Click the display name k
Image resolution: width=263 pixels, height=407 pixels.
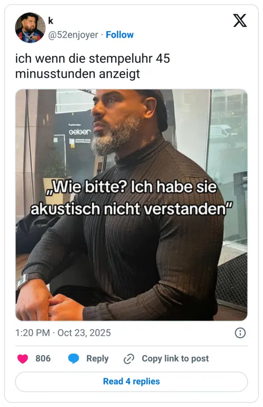coord(50,20)
